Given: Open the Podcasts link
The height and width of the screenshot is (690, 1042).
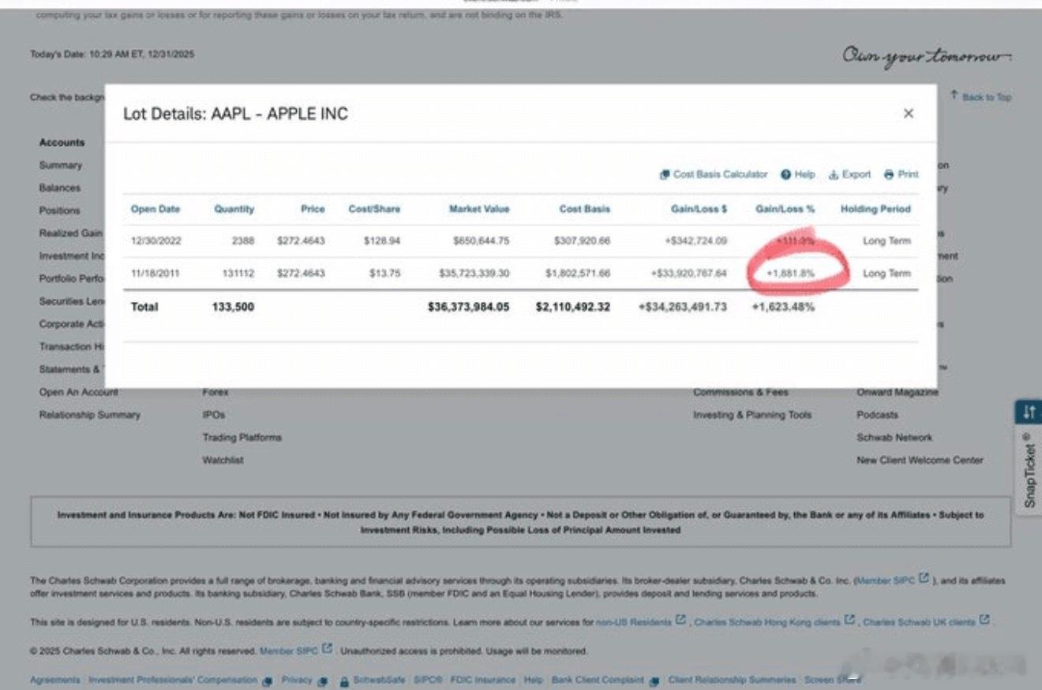Looking at the screenshot, I should pyautogui.click(x=877, y=415).
